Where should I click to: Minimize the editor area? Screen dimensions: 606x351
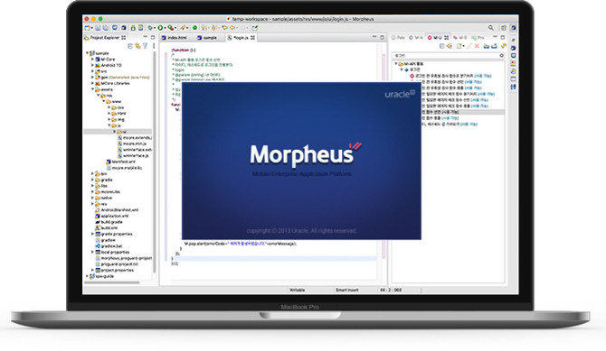tap(374, 37)
